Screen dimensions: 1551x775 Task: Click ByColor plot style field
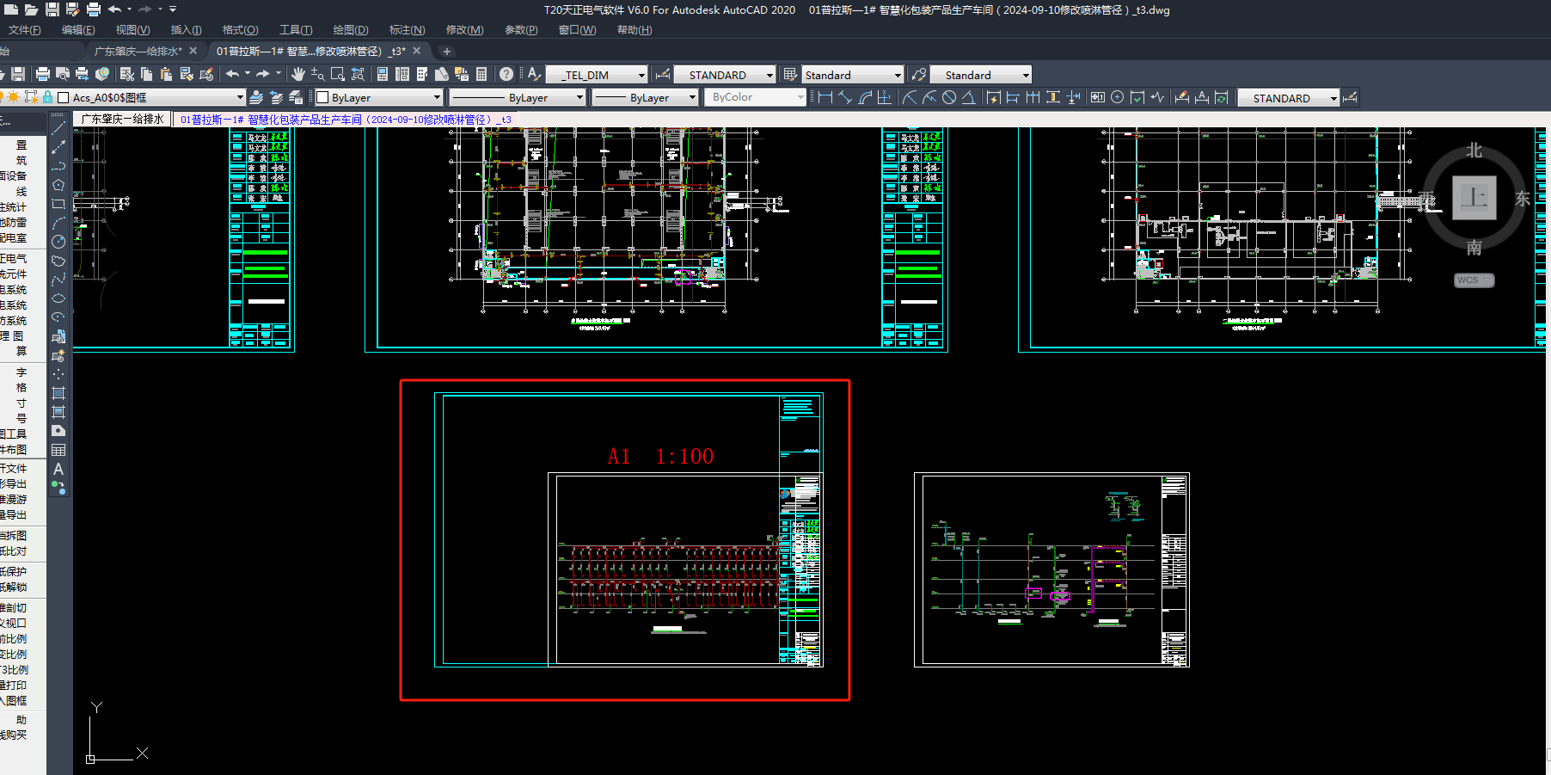point(755,97)
